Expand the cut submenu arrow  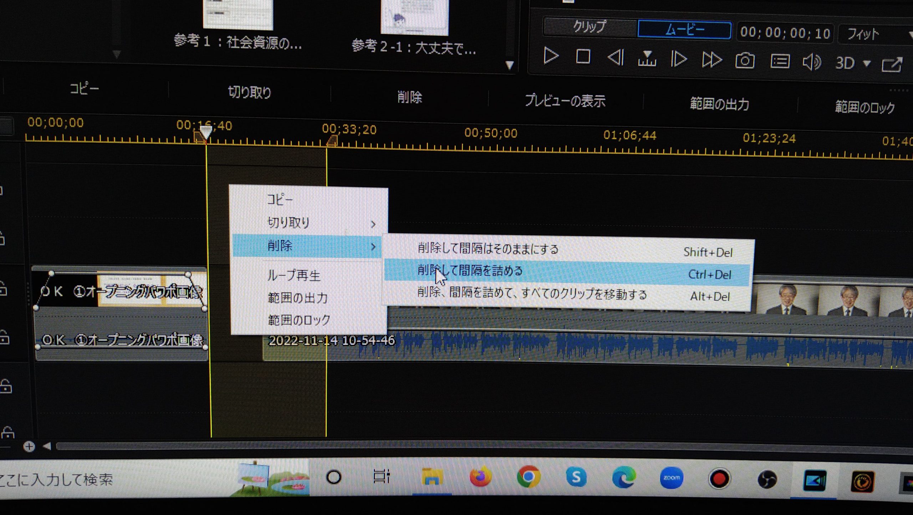[x=373, y=224]
